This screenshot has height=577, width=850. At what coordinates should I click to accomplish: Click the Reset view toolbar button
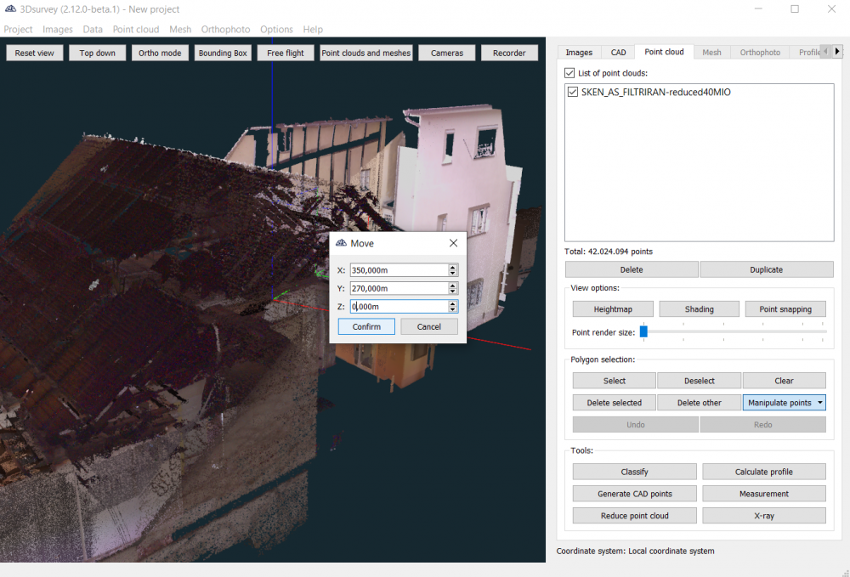(34, 53)
